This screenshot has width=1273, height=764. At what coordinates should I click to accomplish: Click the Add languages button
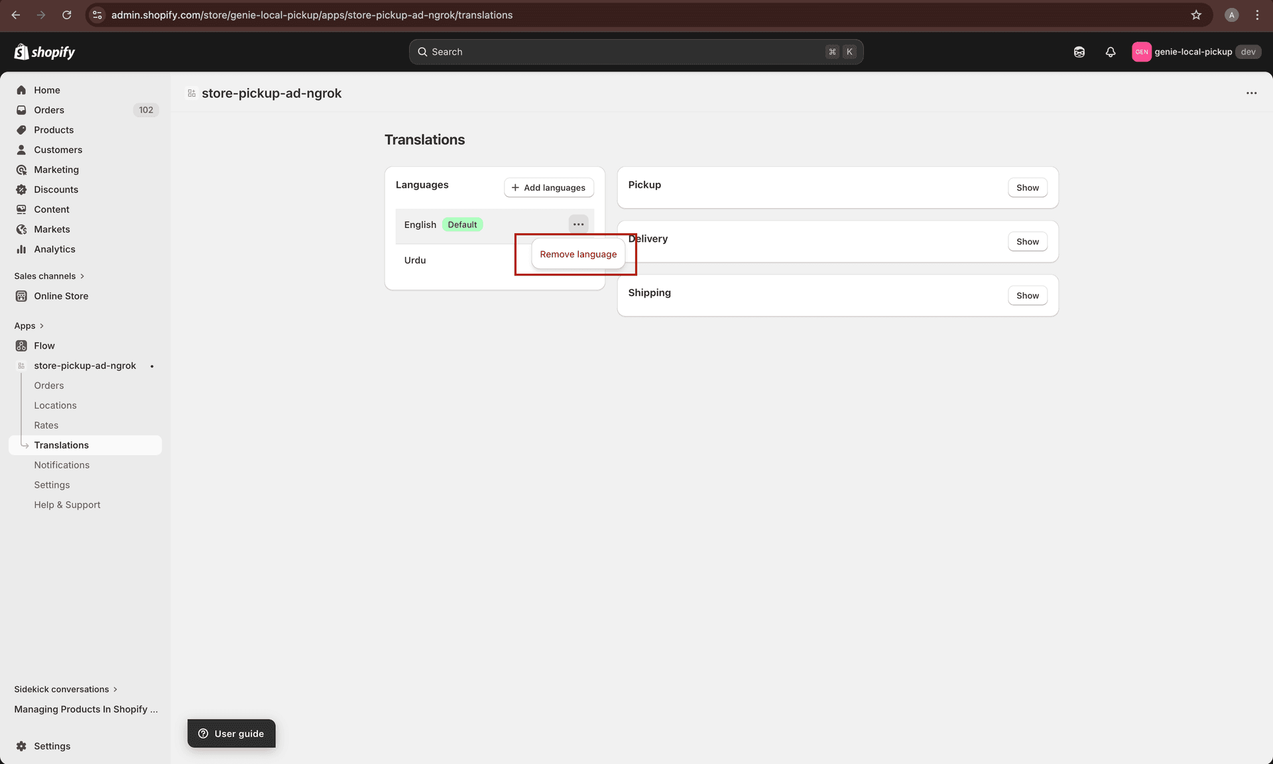coord(548,188)
